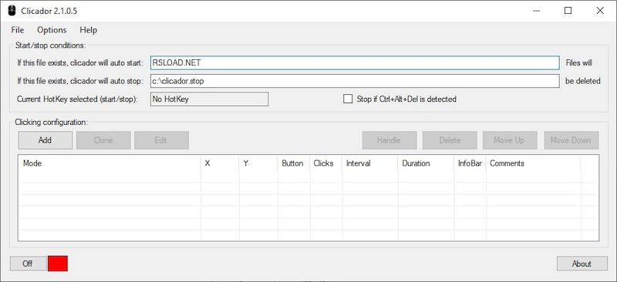Click the Move Down button
The height and width of the screenshot is (282, 617).
point(571,140)
